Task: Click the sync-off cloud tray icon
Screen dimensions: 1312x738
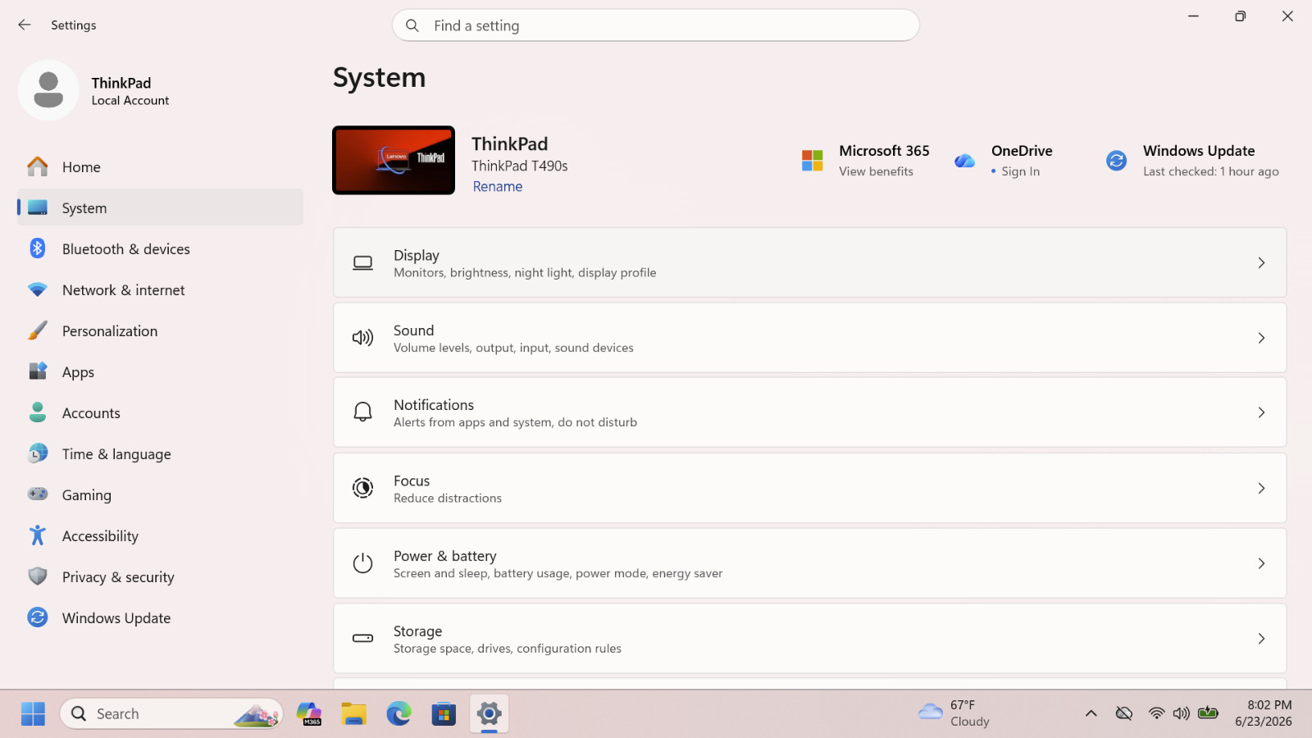Action: pos(1124,713)
